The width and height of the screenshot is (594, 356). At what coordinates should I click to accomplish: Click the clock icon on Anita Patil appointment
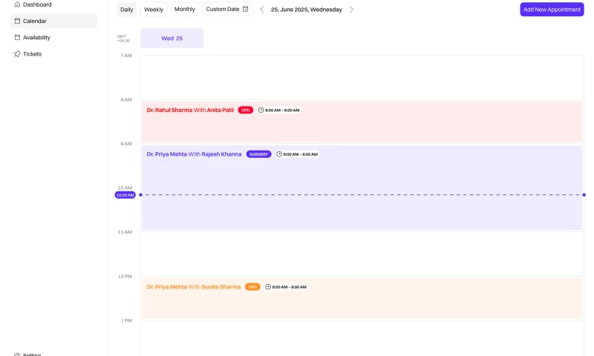pyautogui.click(x=261, y=110)
